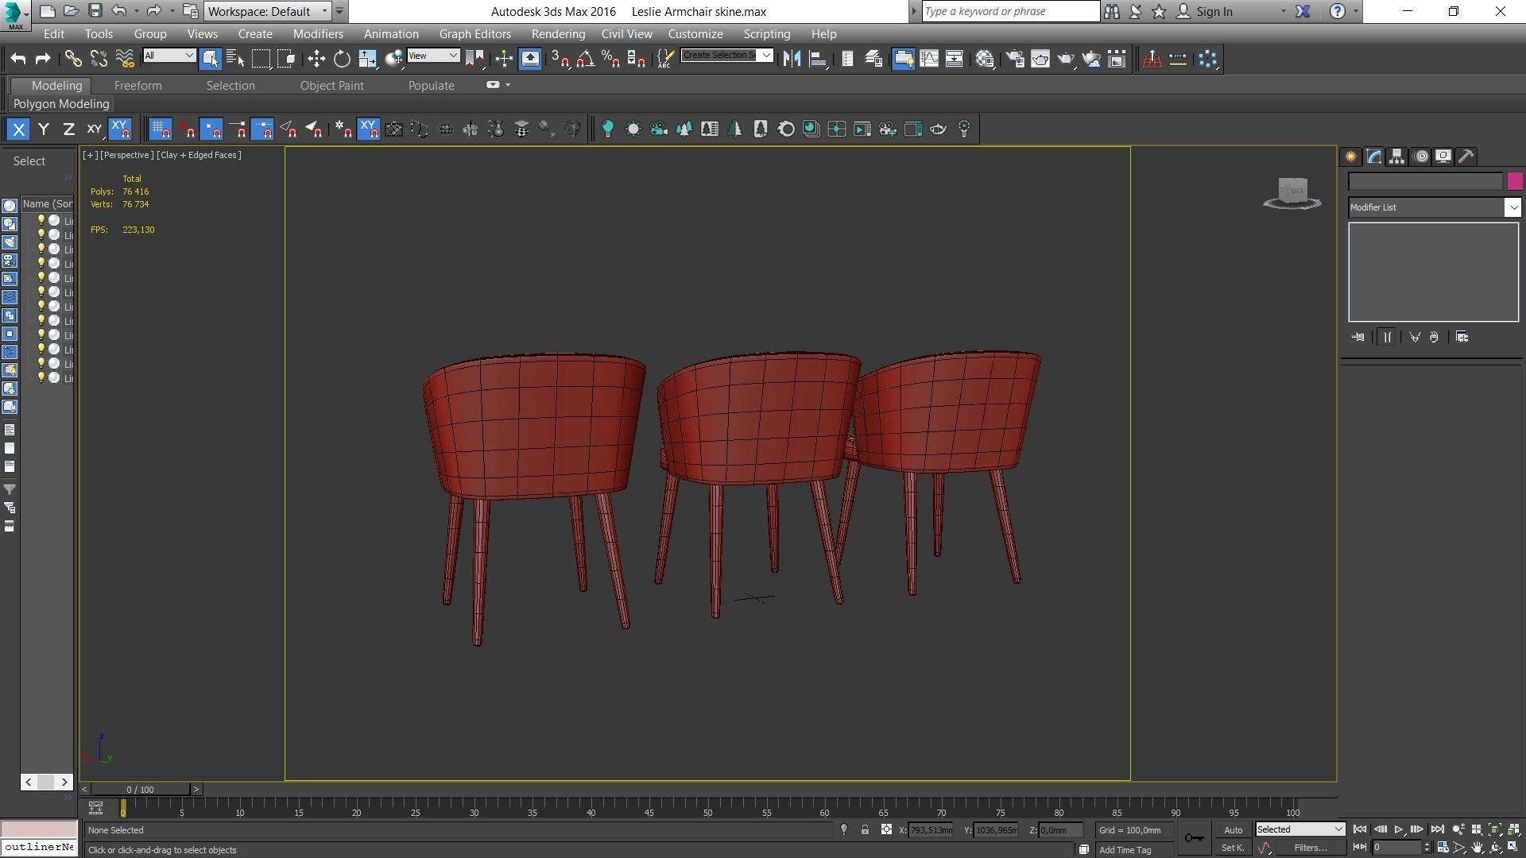Open the viewport shading Clay + Edged Faces menu

pyautogui.click(x=199, y=155)
